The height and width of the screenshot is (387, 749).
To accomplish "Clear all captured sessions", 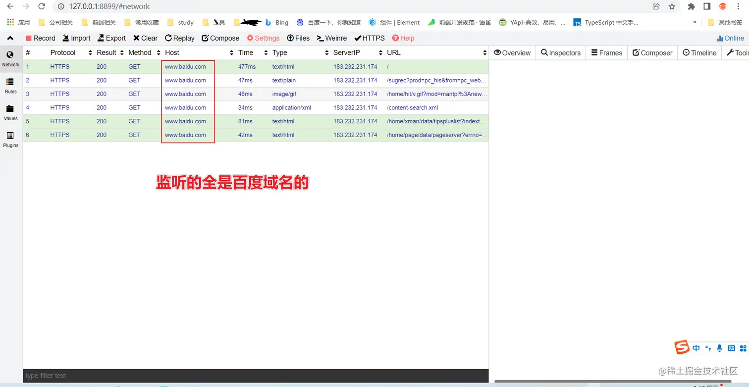I will [145, 38].
